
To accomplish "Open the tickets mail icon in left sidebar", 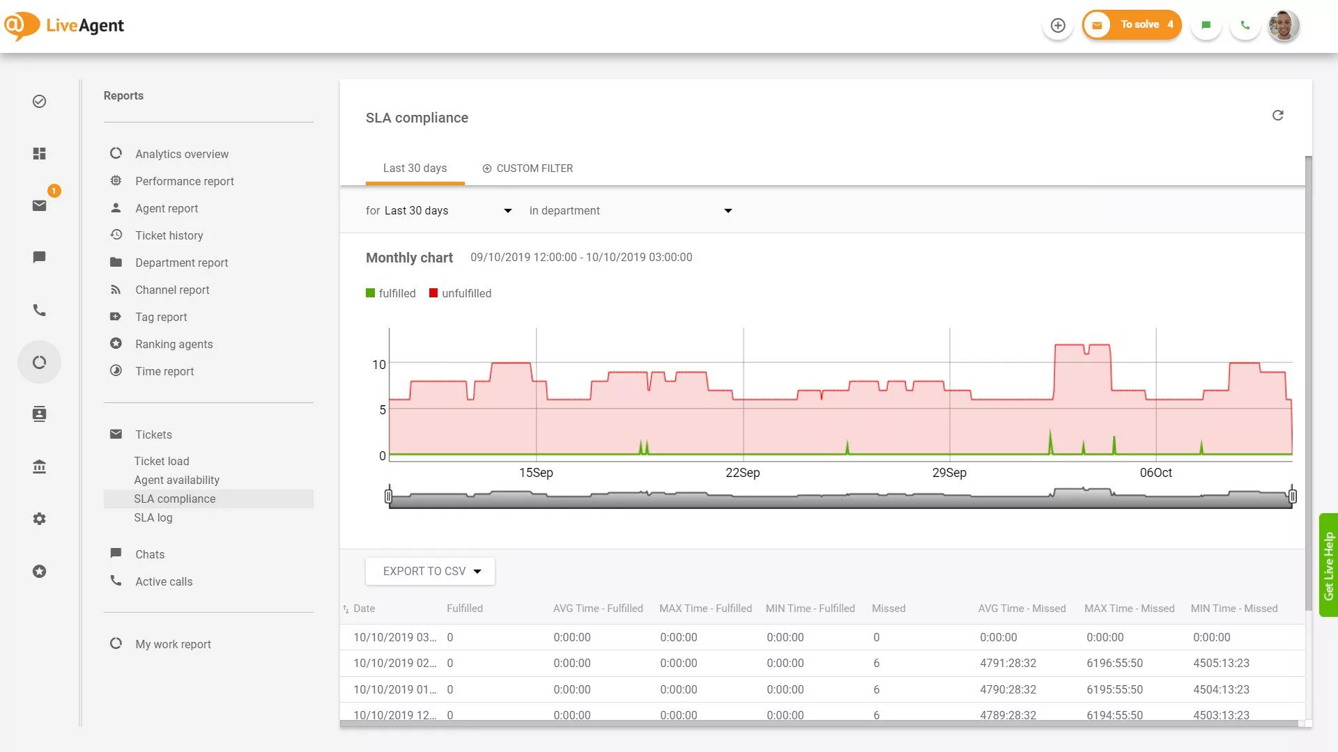I will coord(40,205).
